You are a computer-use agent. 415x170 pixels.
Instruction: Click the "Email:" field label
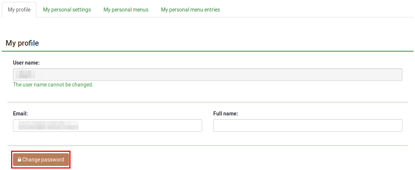point(20,114)
